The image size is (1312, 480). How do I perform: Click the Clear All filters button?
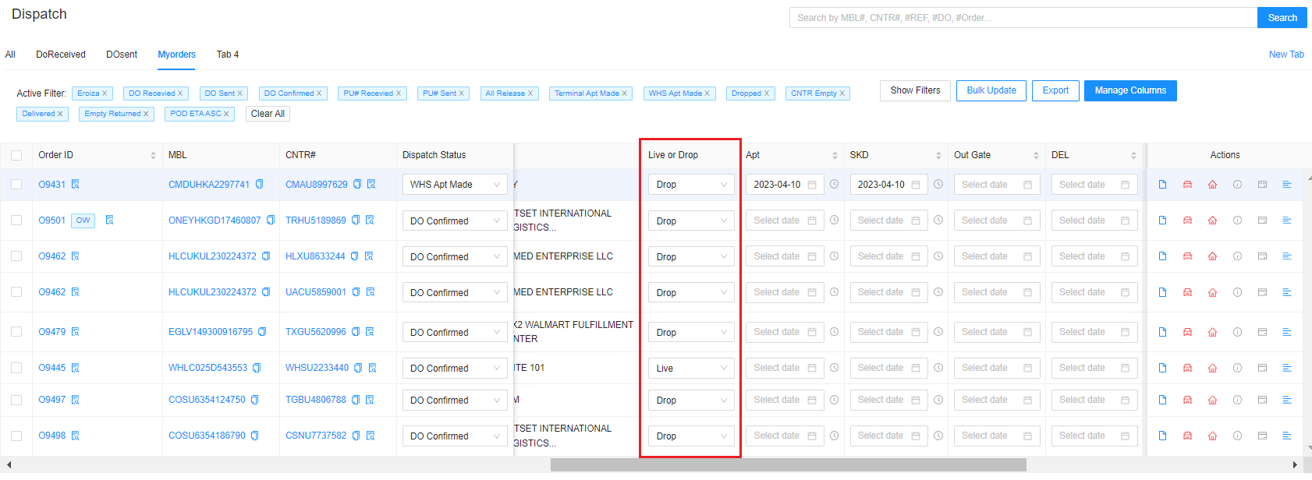click(268, 114)
